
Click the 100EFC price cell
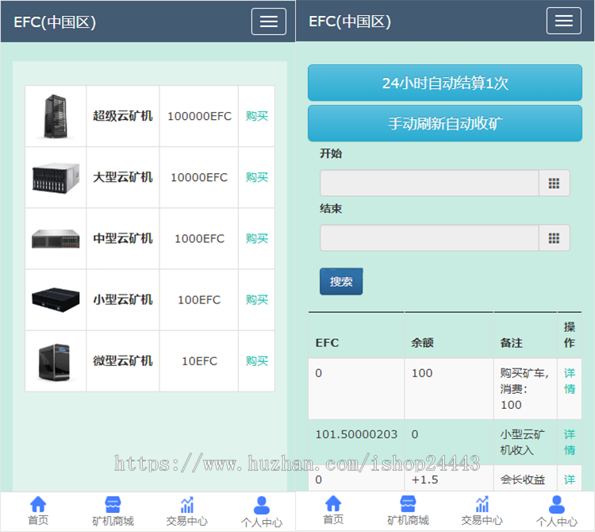coord(199,300)
